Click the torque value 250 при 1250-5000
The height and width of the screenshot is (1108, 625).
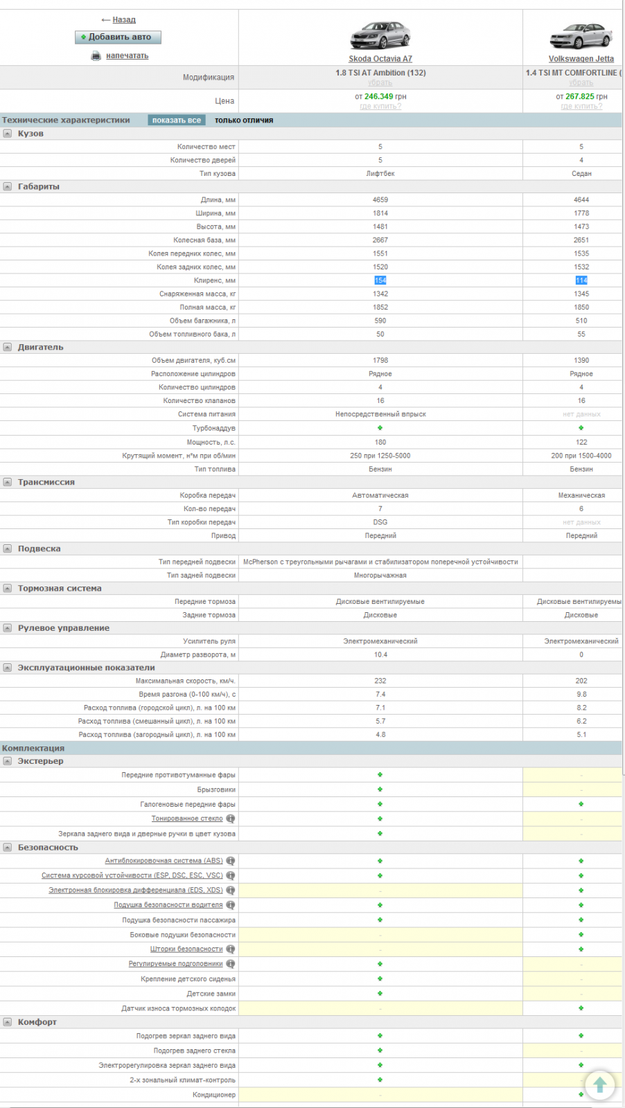coord(380,456)
